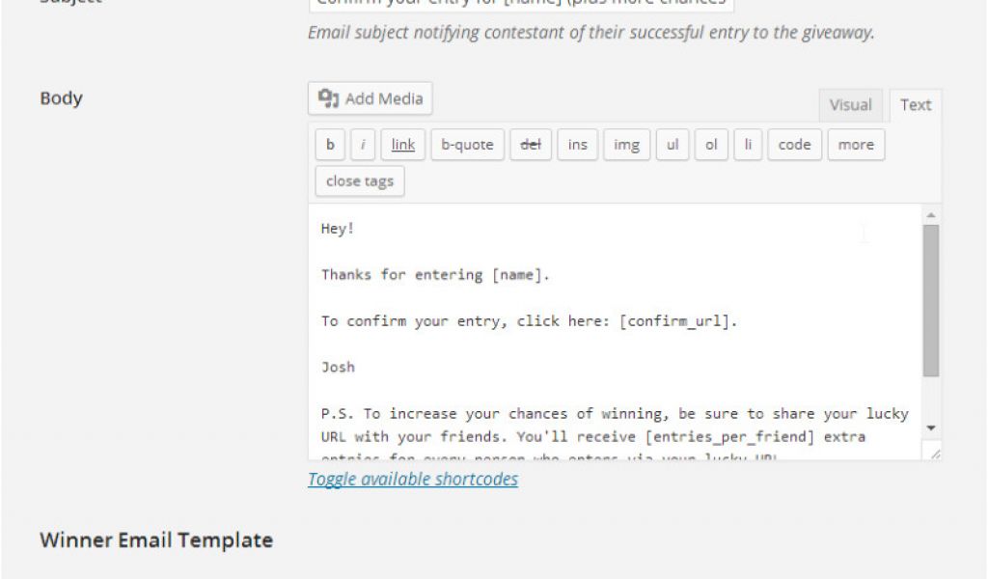This screenshot has height=579, width=988.
Task: Click the bold 'b' quicktag button
Action: (x=330, y=145)
